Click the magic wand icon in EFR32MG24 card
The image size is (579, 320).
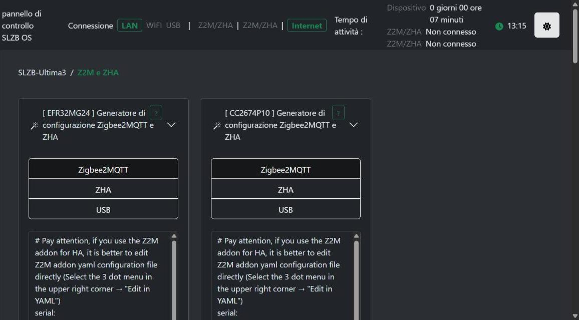[x=35, y=126]
